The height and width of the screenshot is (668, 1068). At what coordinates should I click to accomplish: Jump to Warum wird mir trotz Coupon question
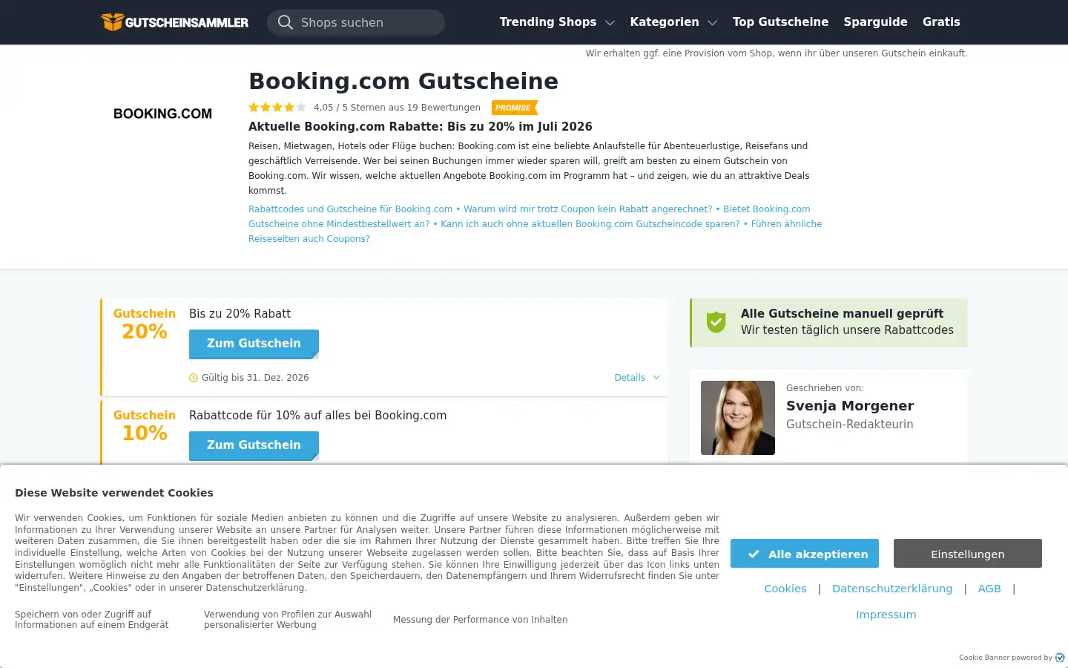(587, 209)
